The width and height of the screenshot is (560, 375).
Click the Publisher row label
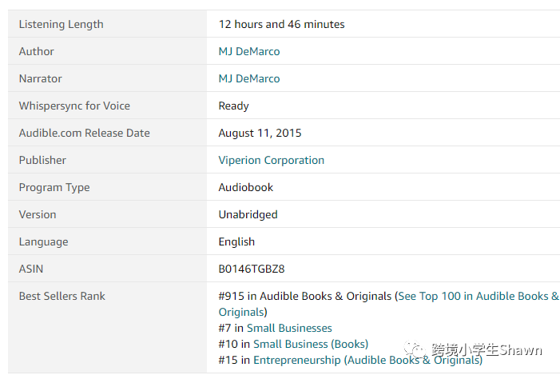(42, 160)
